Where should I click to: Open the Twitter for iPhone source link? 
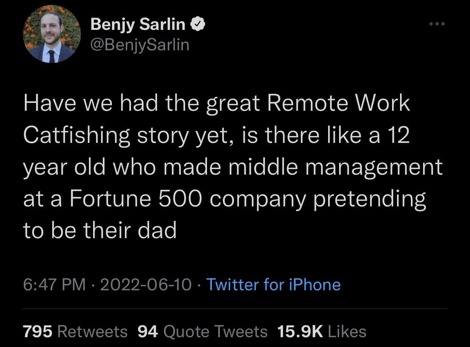coord(273,284)
